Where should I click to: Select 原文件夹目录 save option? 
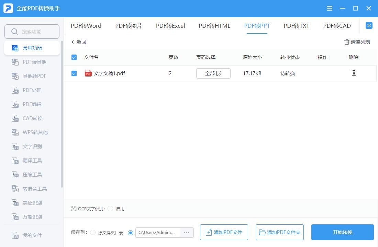[93, 233]
